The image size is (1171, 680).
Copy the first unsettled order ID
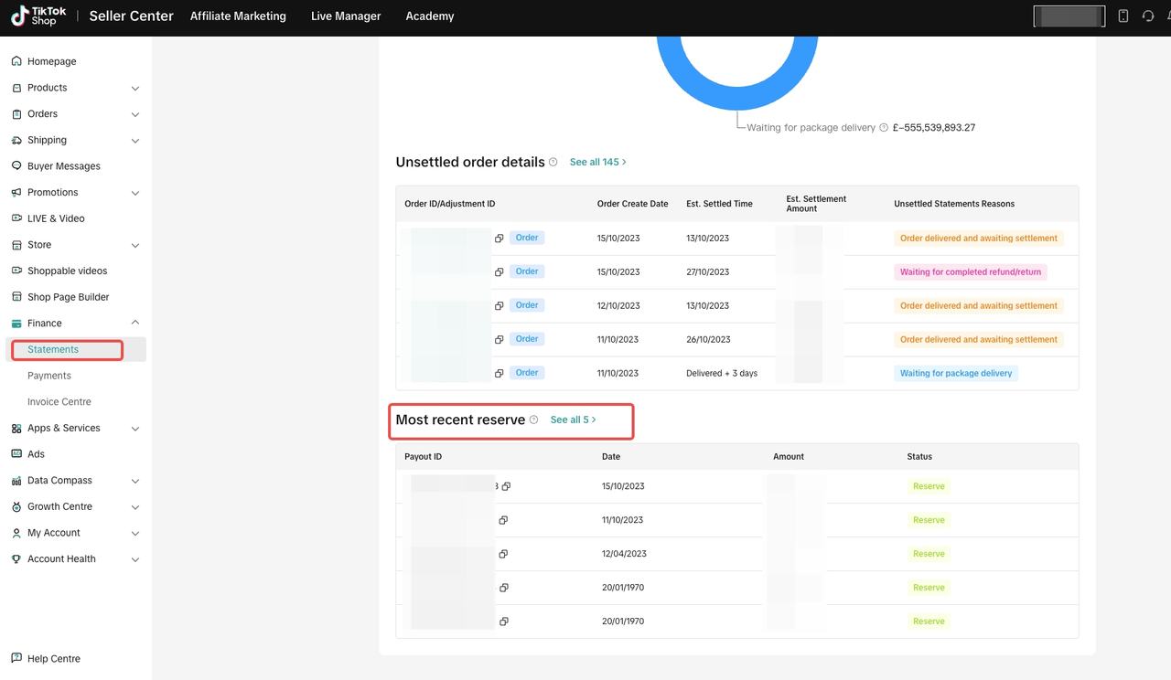[500, 239]
